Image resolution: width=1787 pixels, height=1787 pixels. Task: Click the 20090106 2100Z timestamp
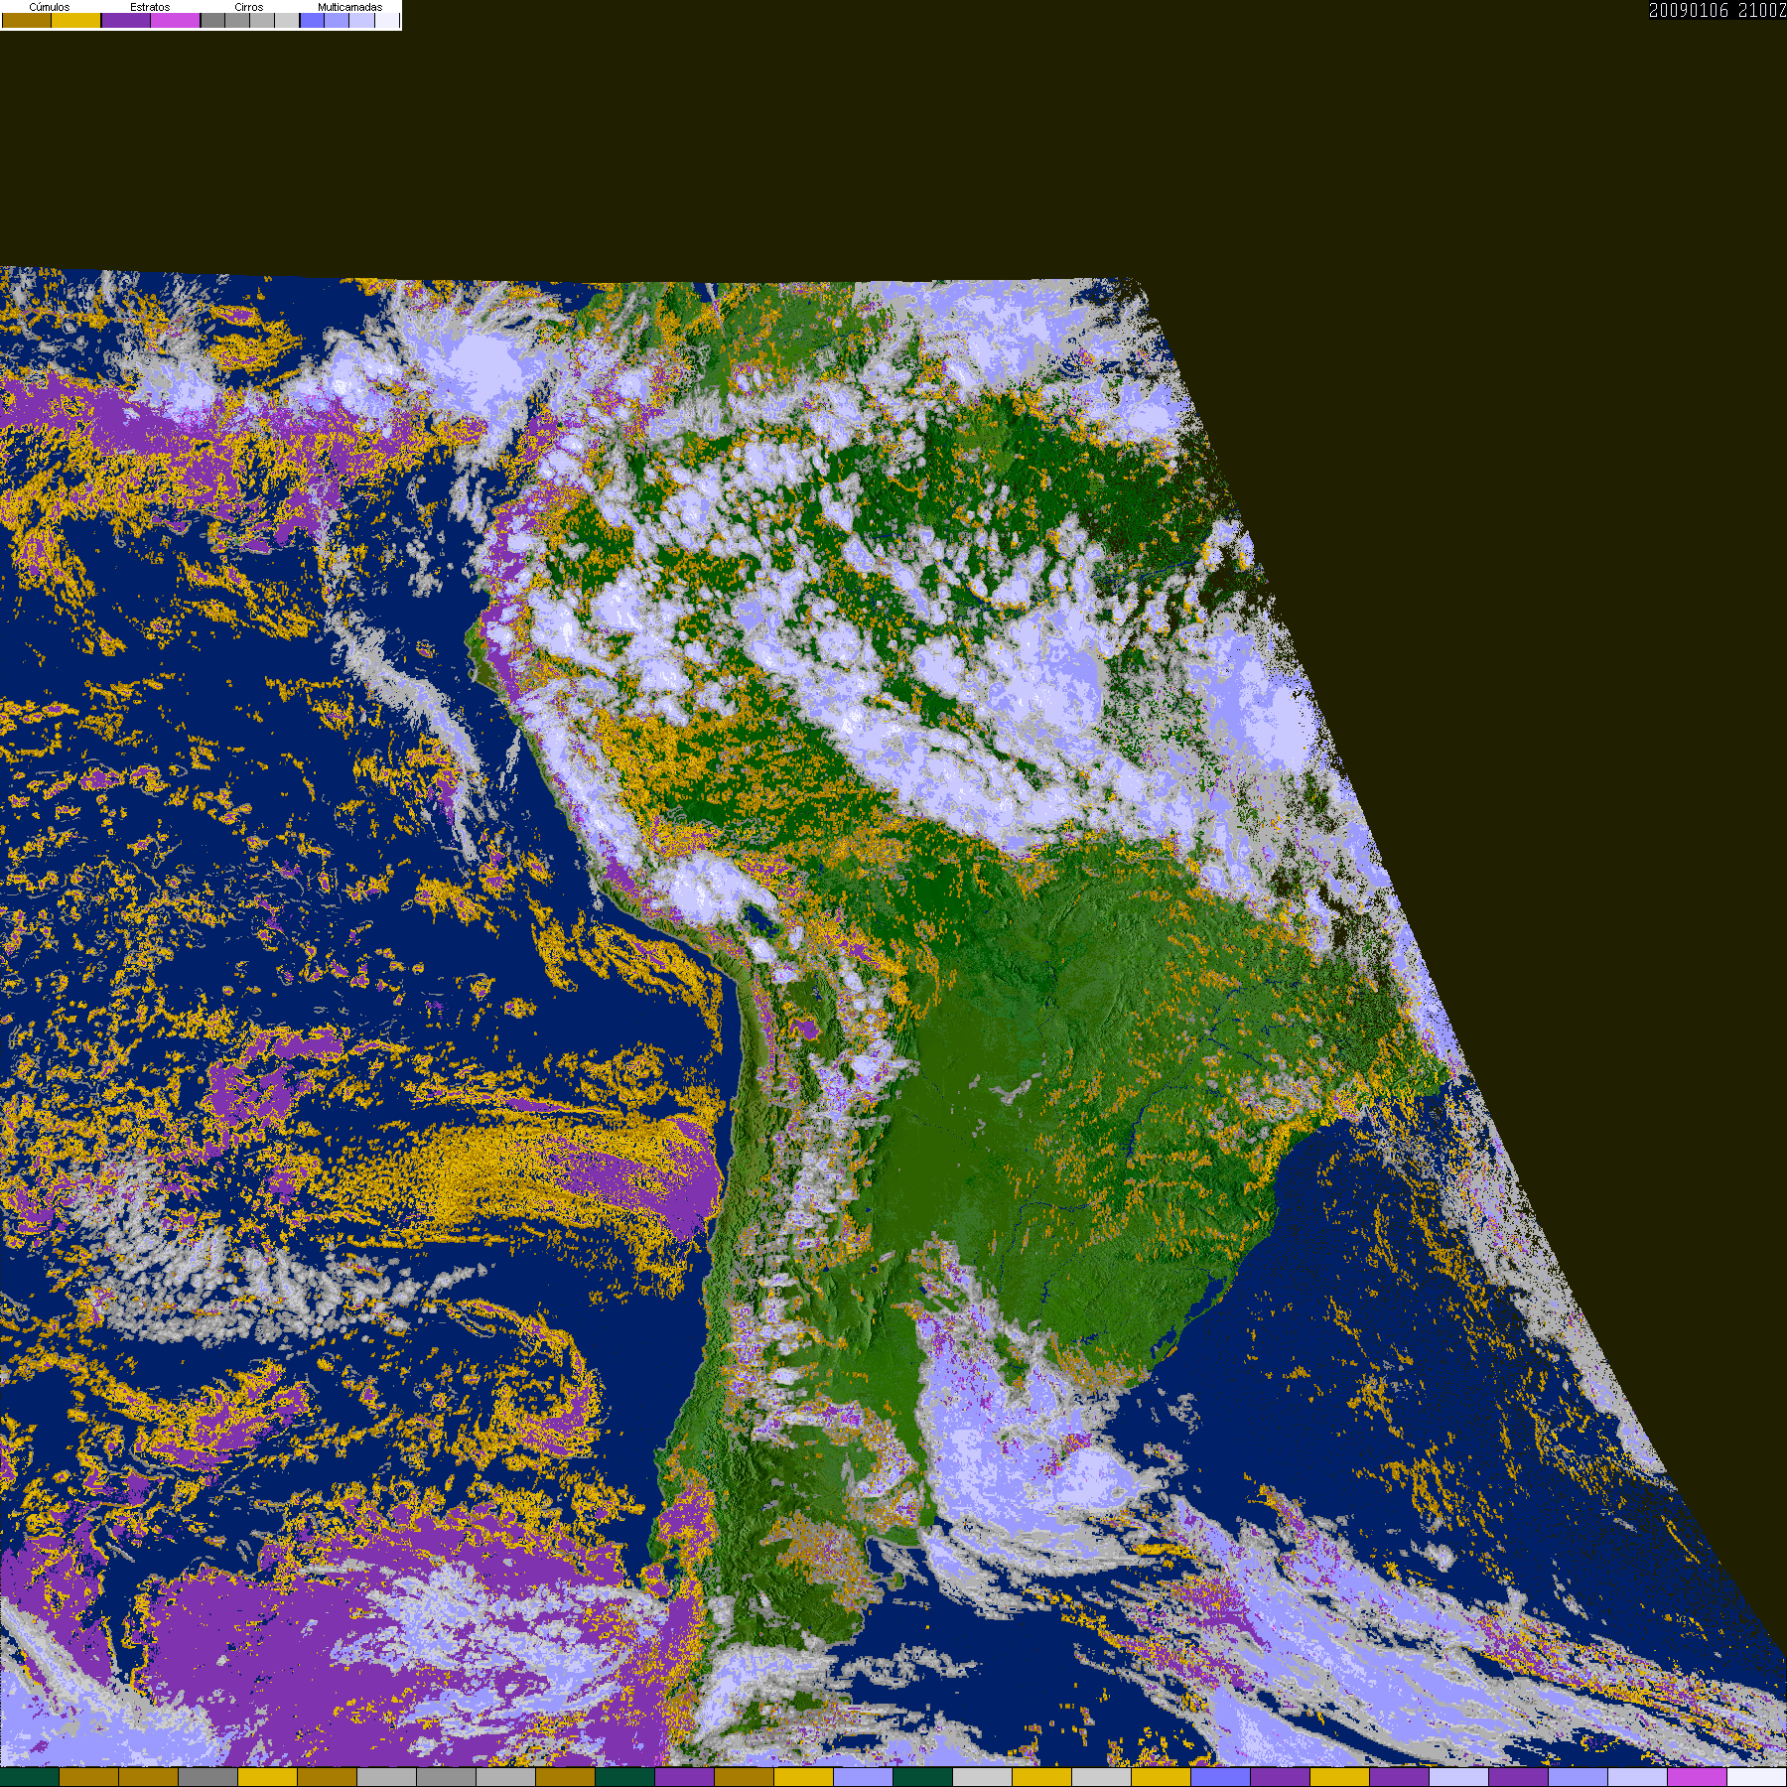[x=1718, y=10]
